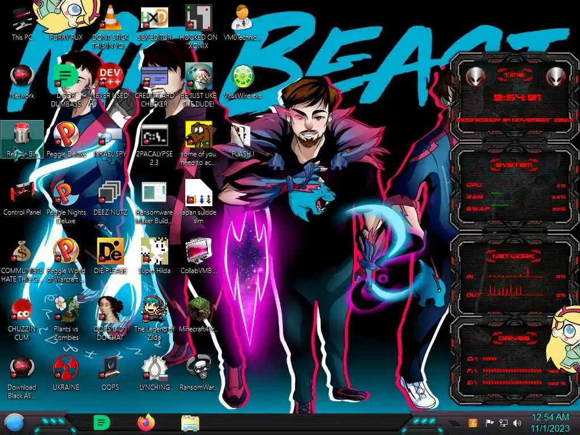Launch the HxD hex editor shortcut
The image size is (580, 435).
(154, 24)
